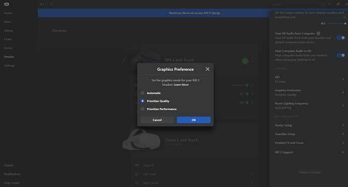Click the Set Up link in banner
The image size is (348, 187).
click(216, 13)
